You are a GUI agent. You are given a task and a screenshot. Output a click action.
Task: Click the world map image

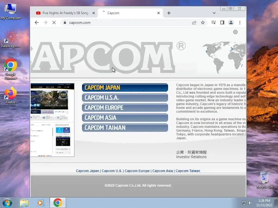[x=224, y=58]
